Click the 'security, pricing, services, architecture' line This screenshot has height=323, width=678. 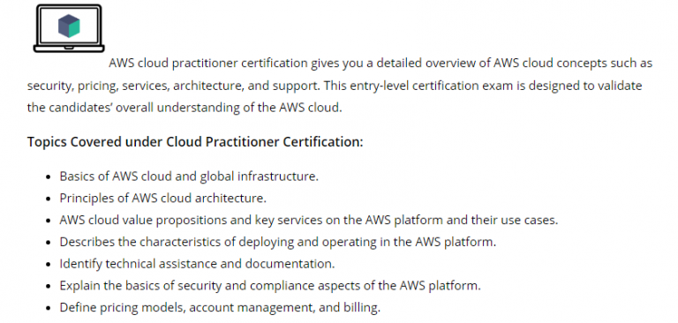[x=335, y=86]
